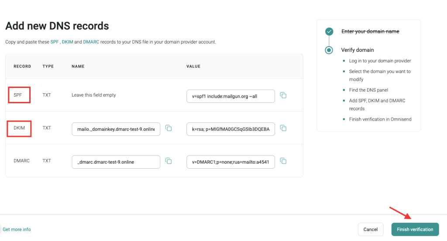Click the Finish verification button
The width and height of the screenshot is (447, 241).
click(415, 229)
